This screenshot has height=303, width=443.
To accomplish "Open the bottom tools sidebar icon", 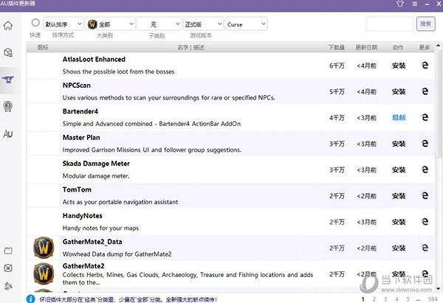I will coord(8,286).
